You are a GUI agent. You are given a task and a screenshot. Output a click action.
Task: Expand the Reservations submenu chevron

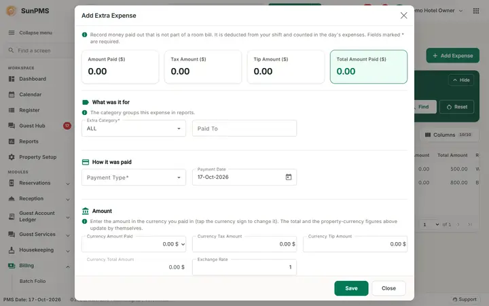coord(68,184)
